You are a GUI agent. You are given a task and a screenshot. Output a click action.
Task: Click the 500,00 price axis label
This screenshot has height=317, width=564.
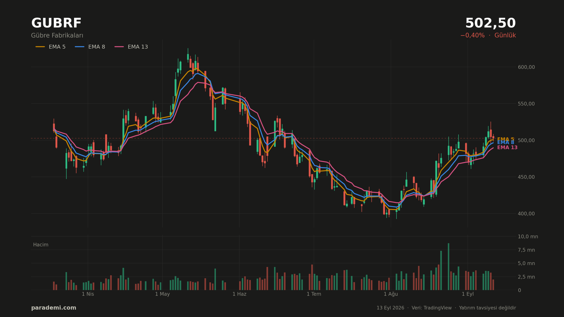click(x=526, y=141)
